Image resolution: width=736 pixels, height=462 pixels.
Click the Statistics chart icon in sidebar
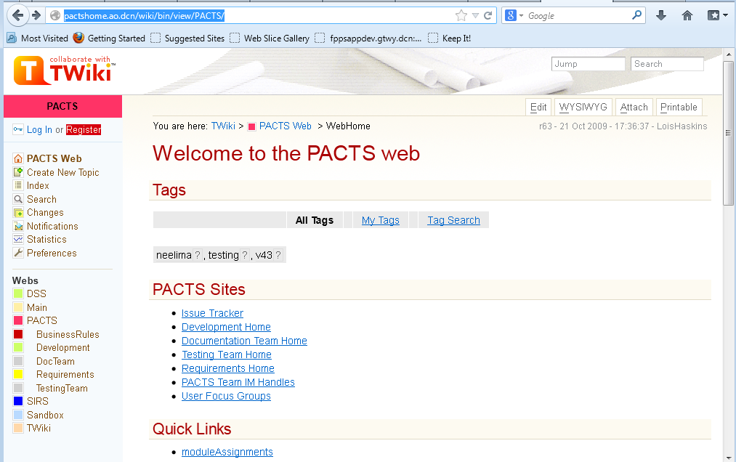[19, 239]
